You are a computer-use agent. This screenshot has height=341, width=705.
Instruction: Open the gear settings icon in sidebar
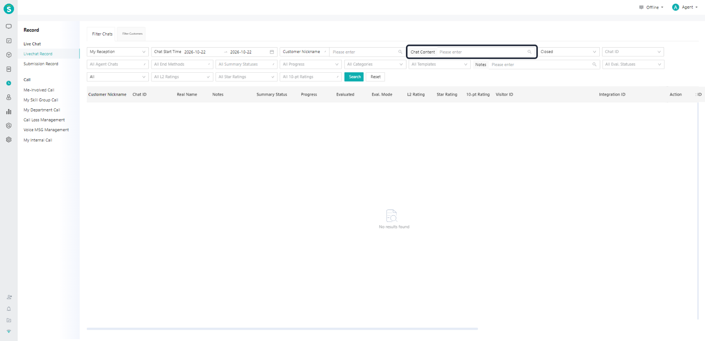coord(9,140)
